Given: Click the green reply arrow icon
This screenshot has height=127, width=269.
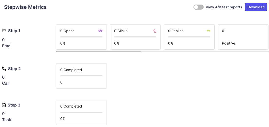Looking at the screenshot, I should [208, 31].
